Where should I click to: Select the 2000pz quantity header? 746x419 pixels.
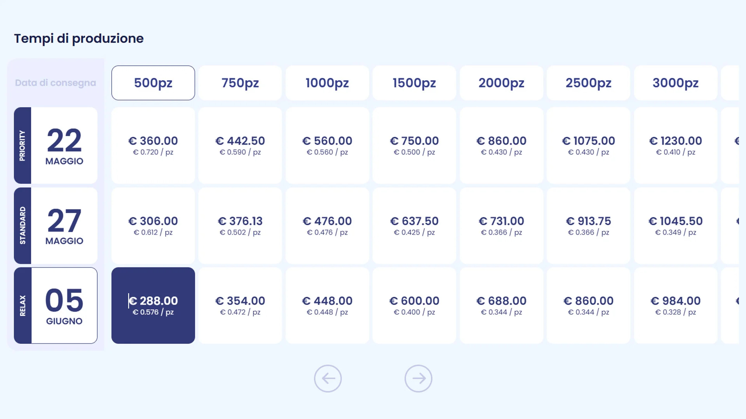coord(502,83)
